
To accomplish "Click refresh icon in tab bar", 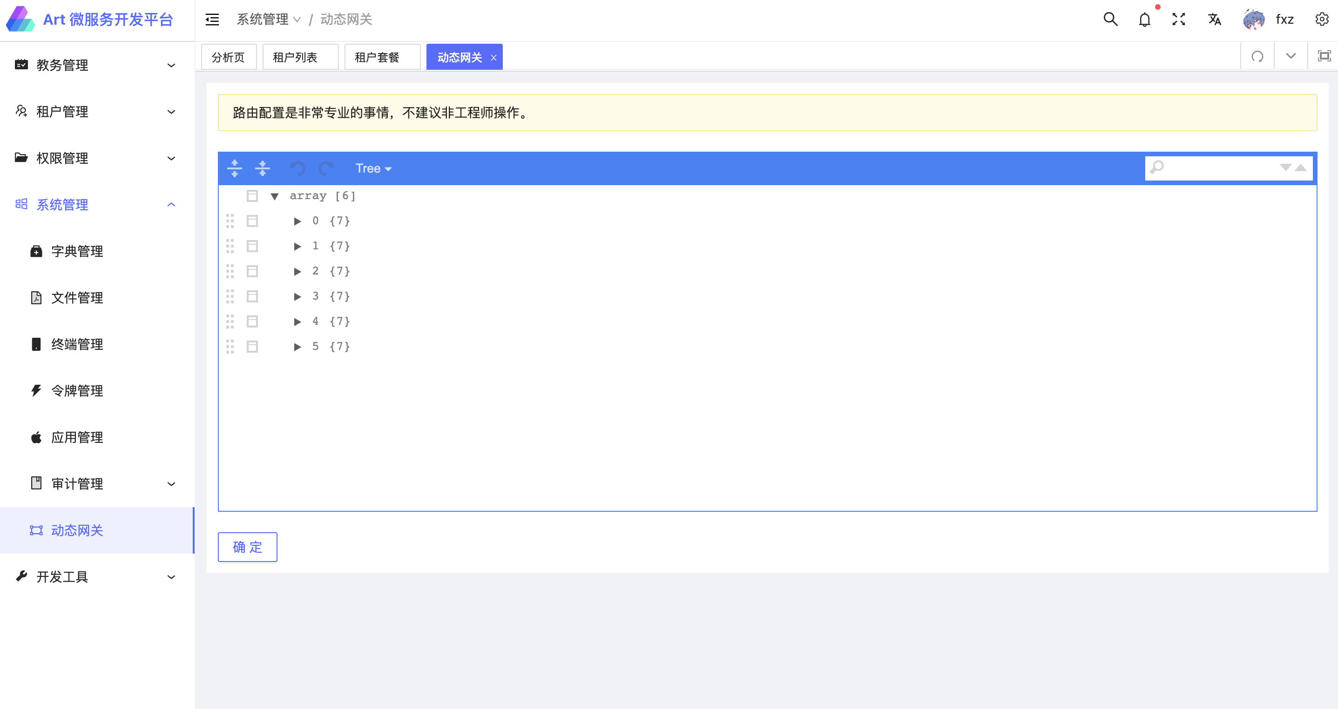I will coord(1257,57).
